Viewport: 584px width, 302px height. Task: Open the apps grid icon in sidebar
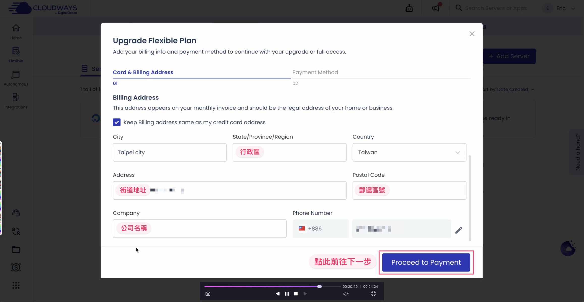pyautogui.click(x=16, y=285)
